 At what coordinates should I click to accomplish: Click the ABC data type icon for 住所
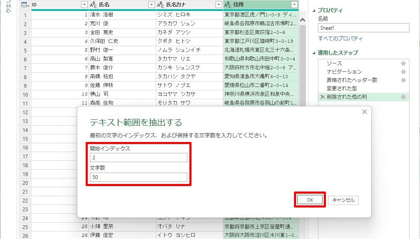pyautogui.click(x=228, y=5)
